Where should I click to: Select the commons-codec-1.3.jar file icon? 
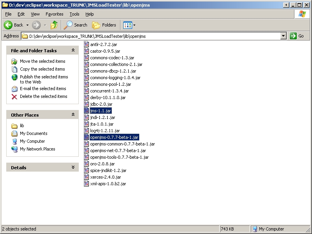pyautogui.click(x=86, y=57)
